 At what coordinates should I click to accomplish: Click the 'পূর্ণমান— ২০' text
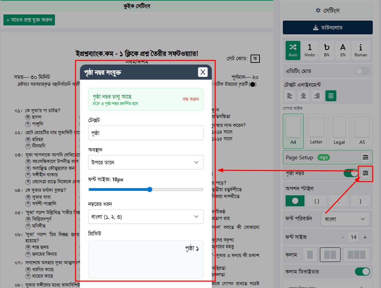pos(245,77)
